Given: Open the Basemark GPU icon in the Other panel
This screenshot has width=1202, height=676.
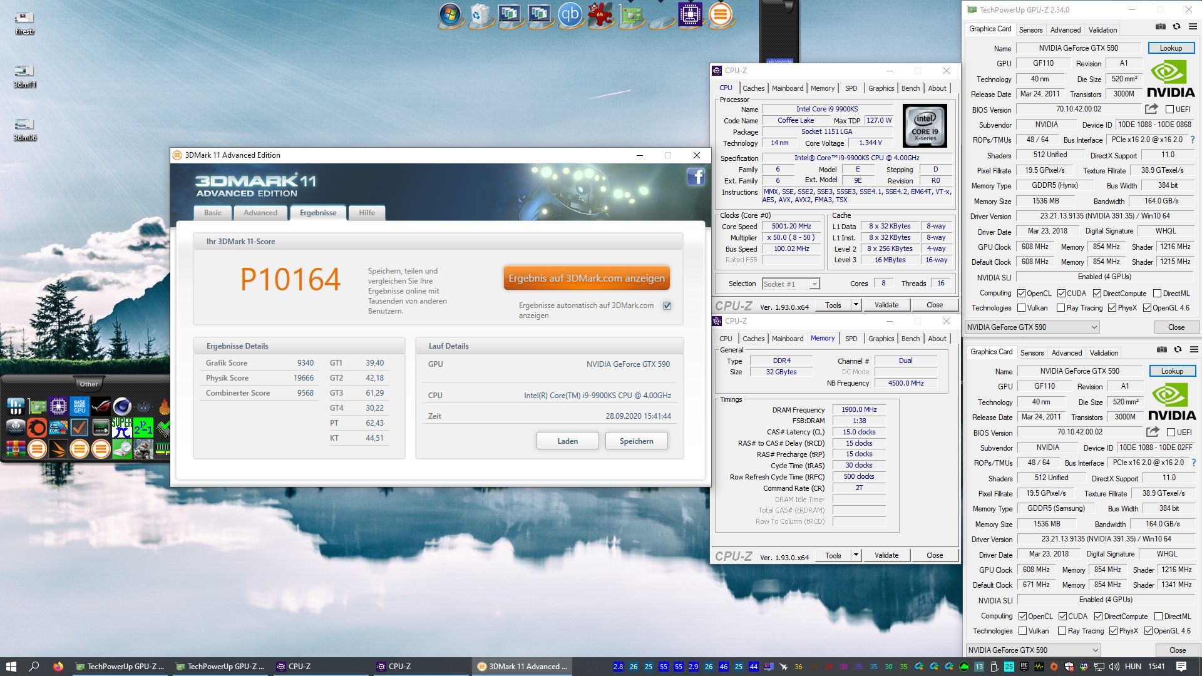Looking at the screenshot, I should [x=79, y=407].
